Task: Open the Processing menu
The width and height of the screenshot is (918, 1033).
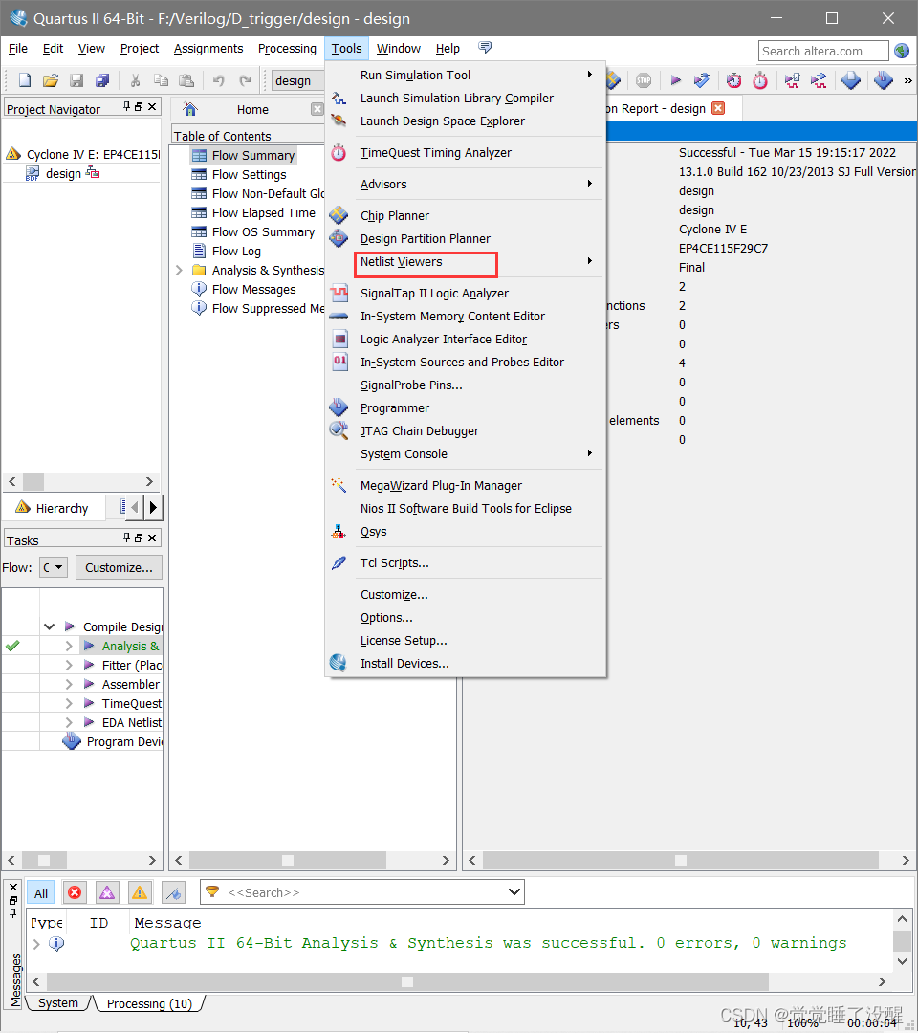Action: pos(287,49)
